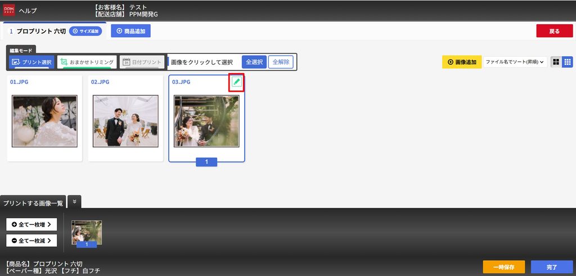Open ファイル名でソート sort dropdown
This screenshot has height=276, width=576.
515,62
